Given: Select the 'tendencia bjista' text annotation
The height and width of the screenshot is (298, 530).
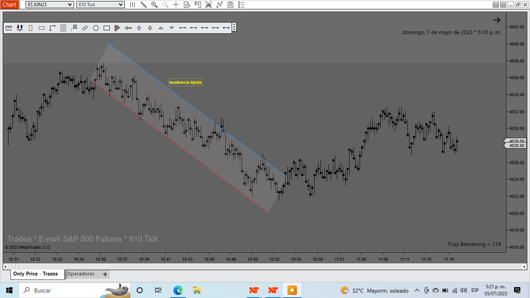Looking at the screenshot, I should click(x=185, y=82).
